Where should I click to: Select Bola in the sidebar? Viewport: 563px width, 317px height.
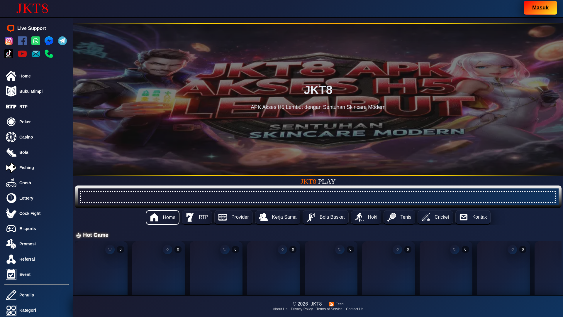click(36, 152)
